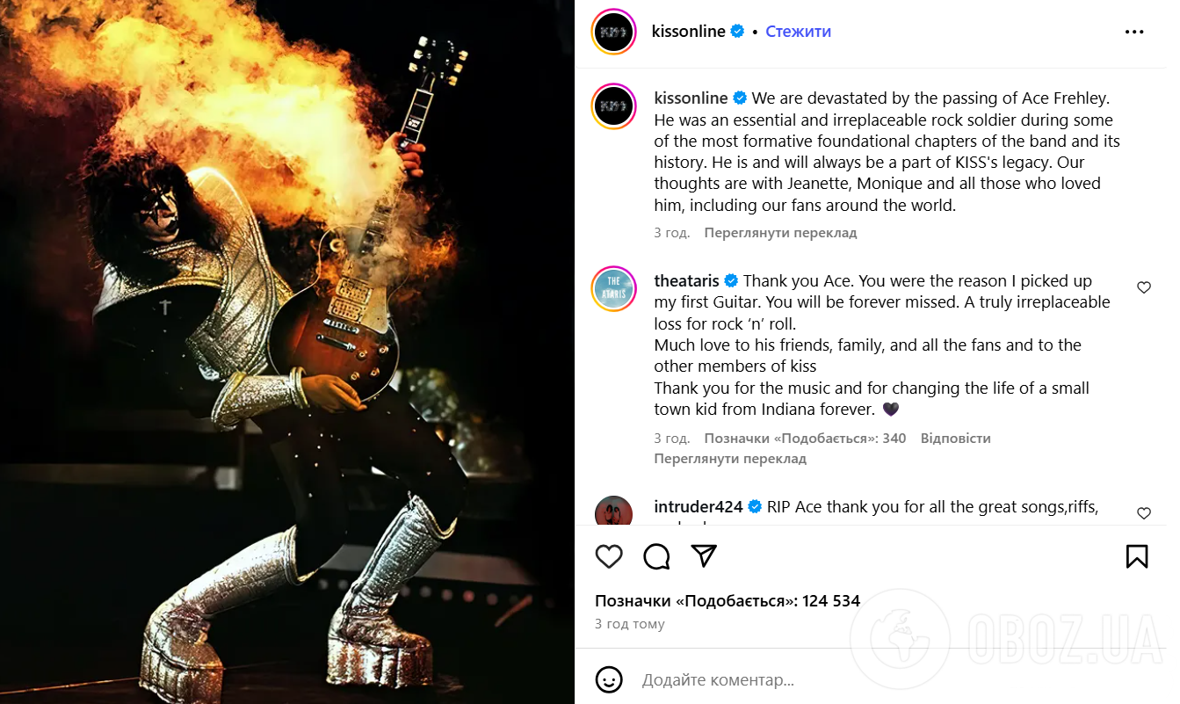Viewport: 1180px width, 704px height.
Task: Open comments via speech bubble icon
Action: pyautogui.click(x=656, y=556)
